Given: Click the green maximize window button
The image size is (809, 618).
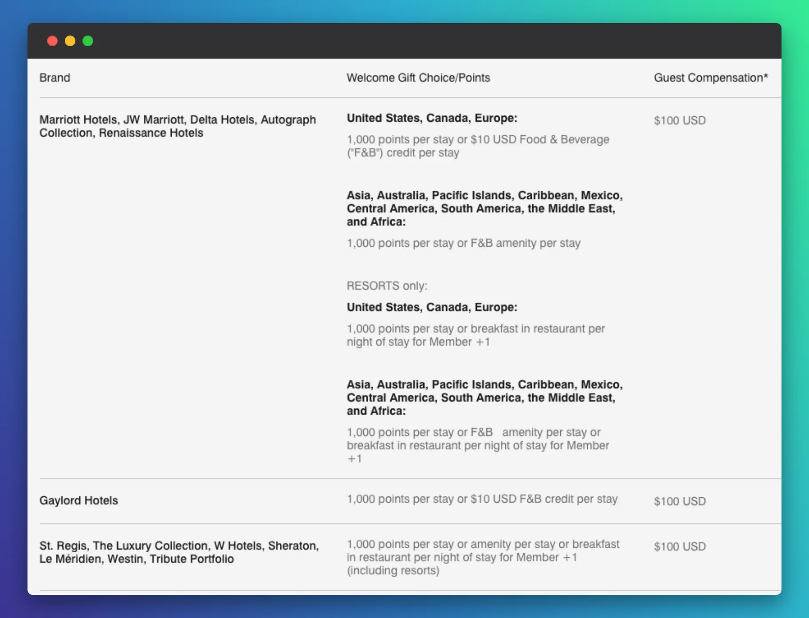Looking at the screenshot, I should click(88, 41).
